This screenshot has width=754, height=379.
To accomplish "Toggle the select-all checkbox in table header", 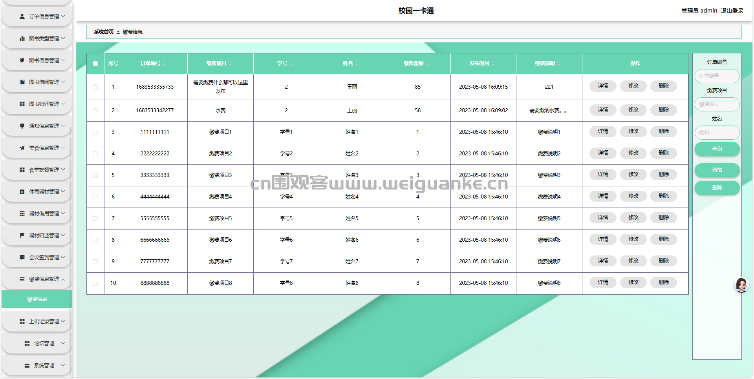I will pyautogui.click(x=95, y=64).
